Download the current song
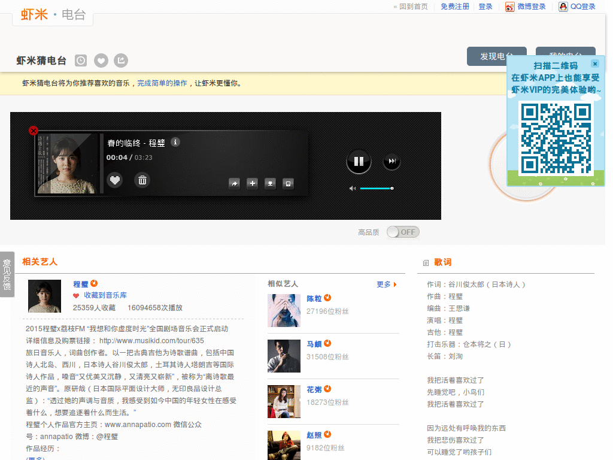The height and width of the screenshot is (460, 613). (x=270, y=183)
